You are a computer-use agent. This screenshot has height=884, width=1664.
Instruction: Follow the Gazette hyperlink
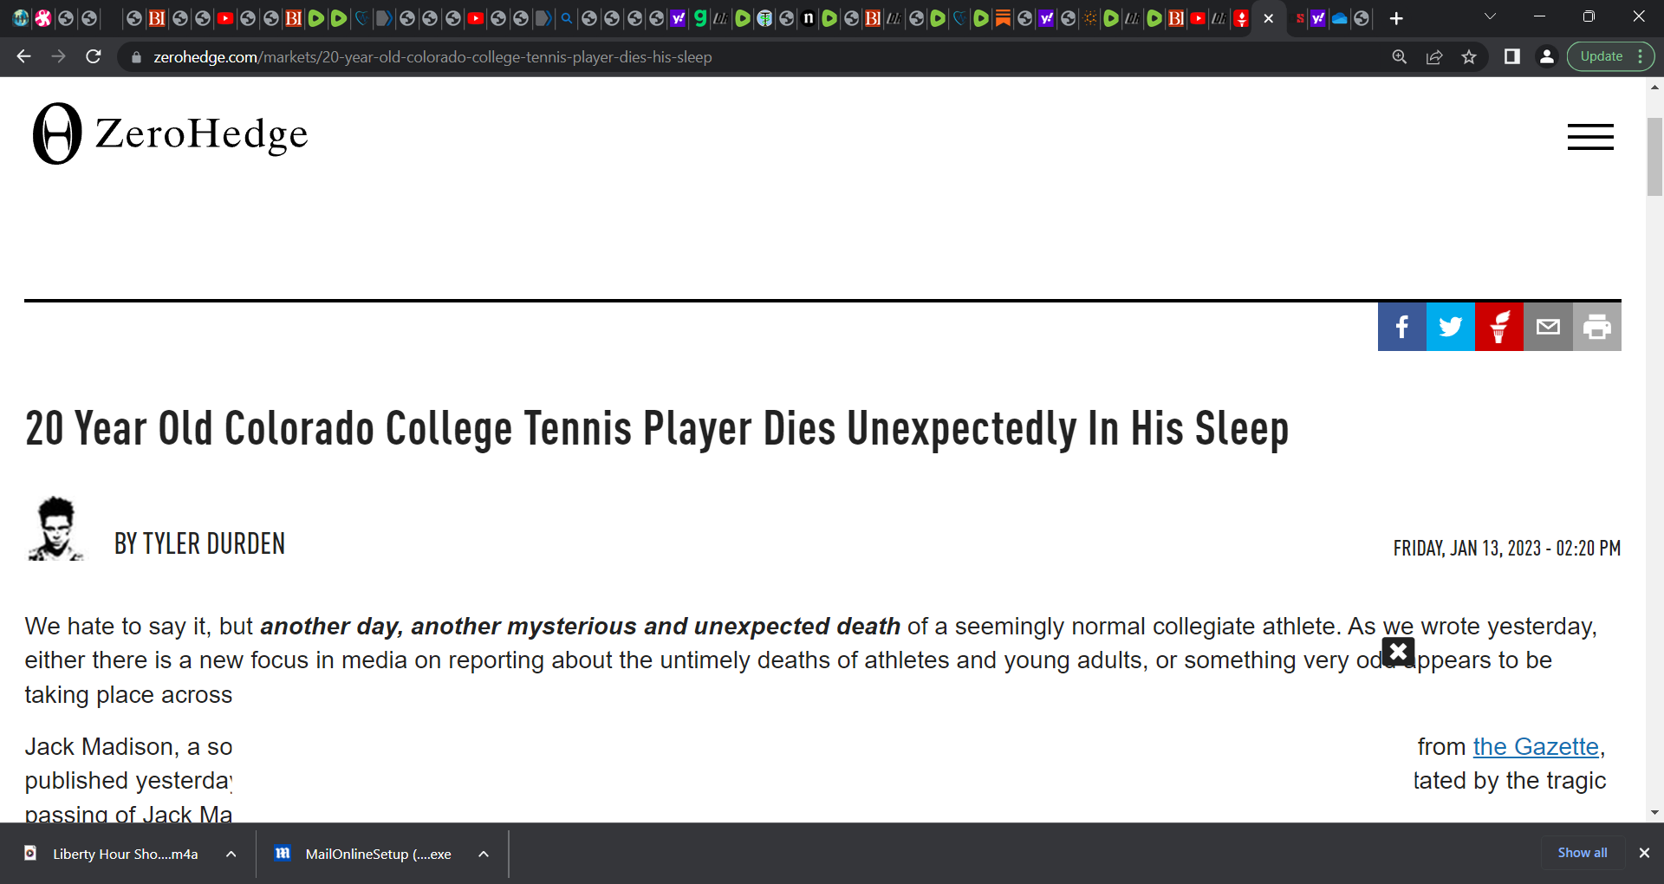point(1536,746)
